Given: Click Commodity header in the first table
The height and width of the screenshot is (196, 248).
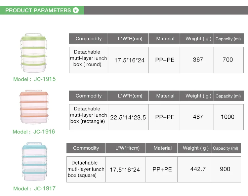Looking at the screenshot, I should click(89, 39).
